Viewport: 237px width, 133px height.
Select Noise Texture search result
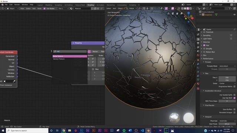tap(70, 56)
